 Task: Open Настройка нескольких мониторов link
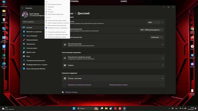[x=80, y=85]
